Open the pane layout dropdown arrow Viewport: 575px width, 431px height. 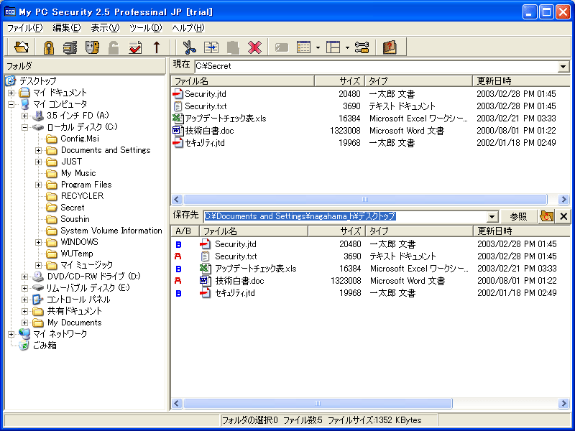point(347,47)
